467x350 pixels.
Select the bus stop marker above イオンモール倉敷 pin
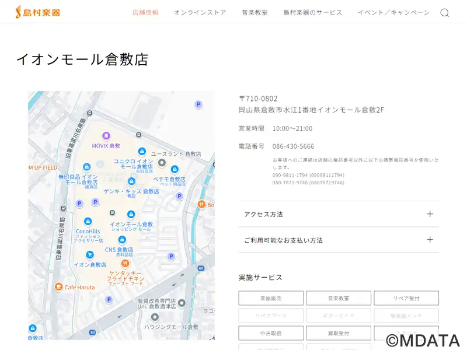click(x=112, y=212)
